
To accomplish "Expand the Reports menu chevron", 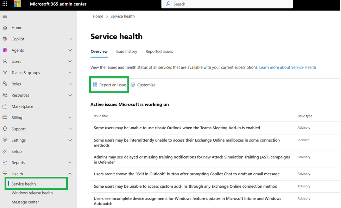I will point(70,163).
